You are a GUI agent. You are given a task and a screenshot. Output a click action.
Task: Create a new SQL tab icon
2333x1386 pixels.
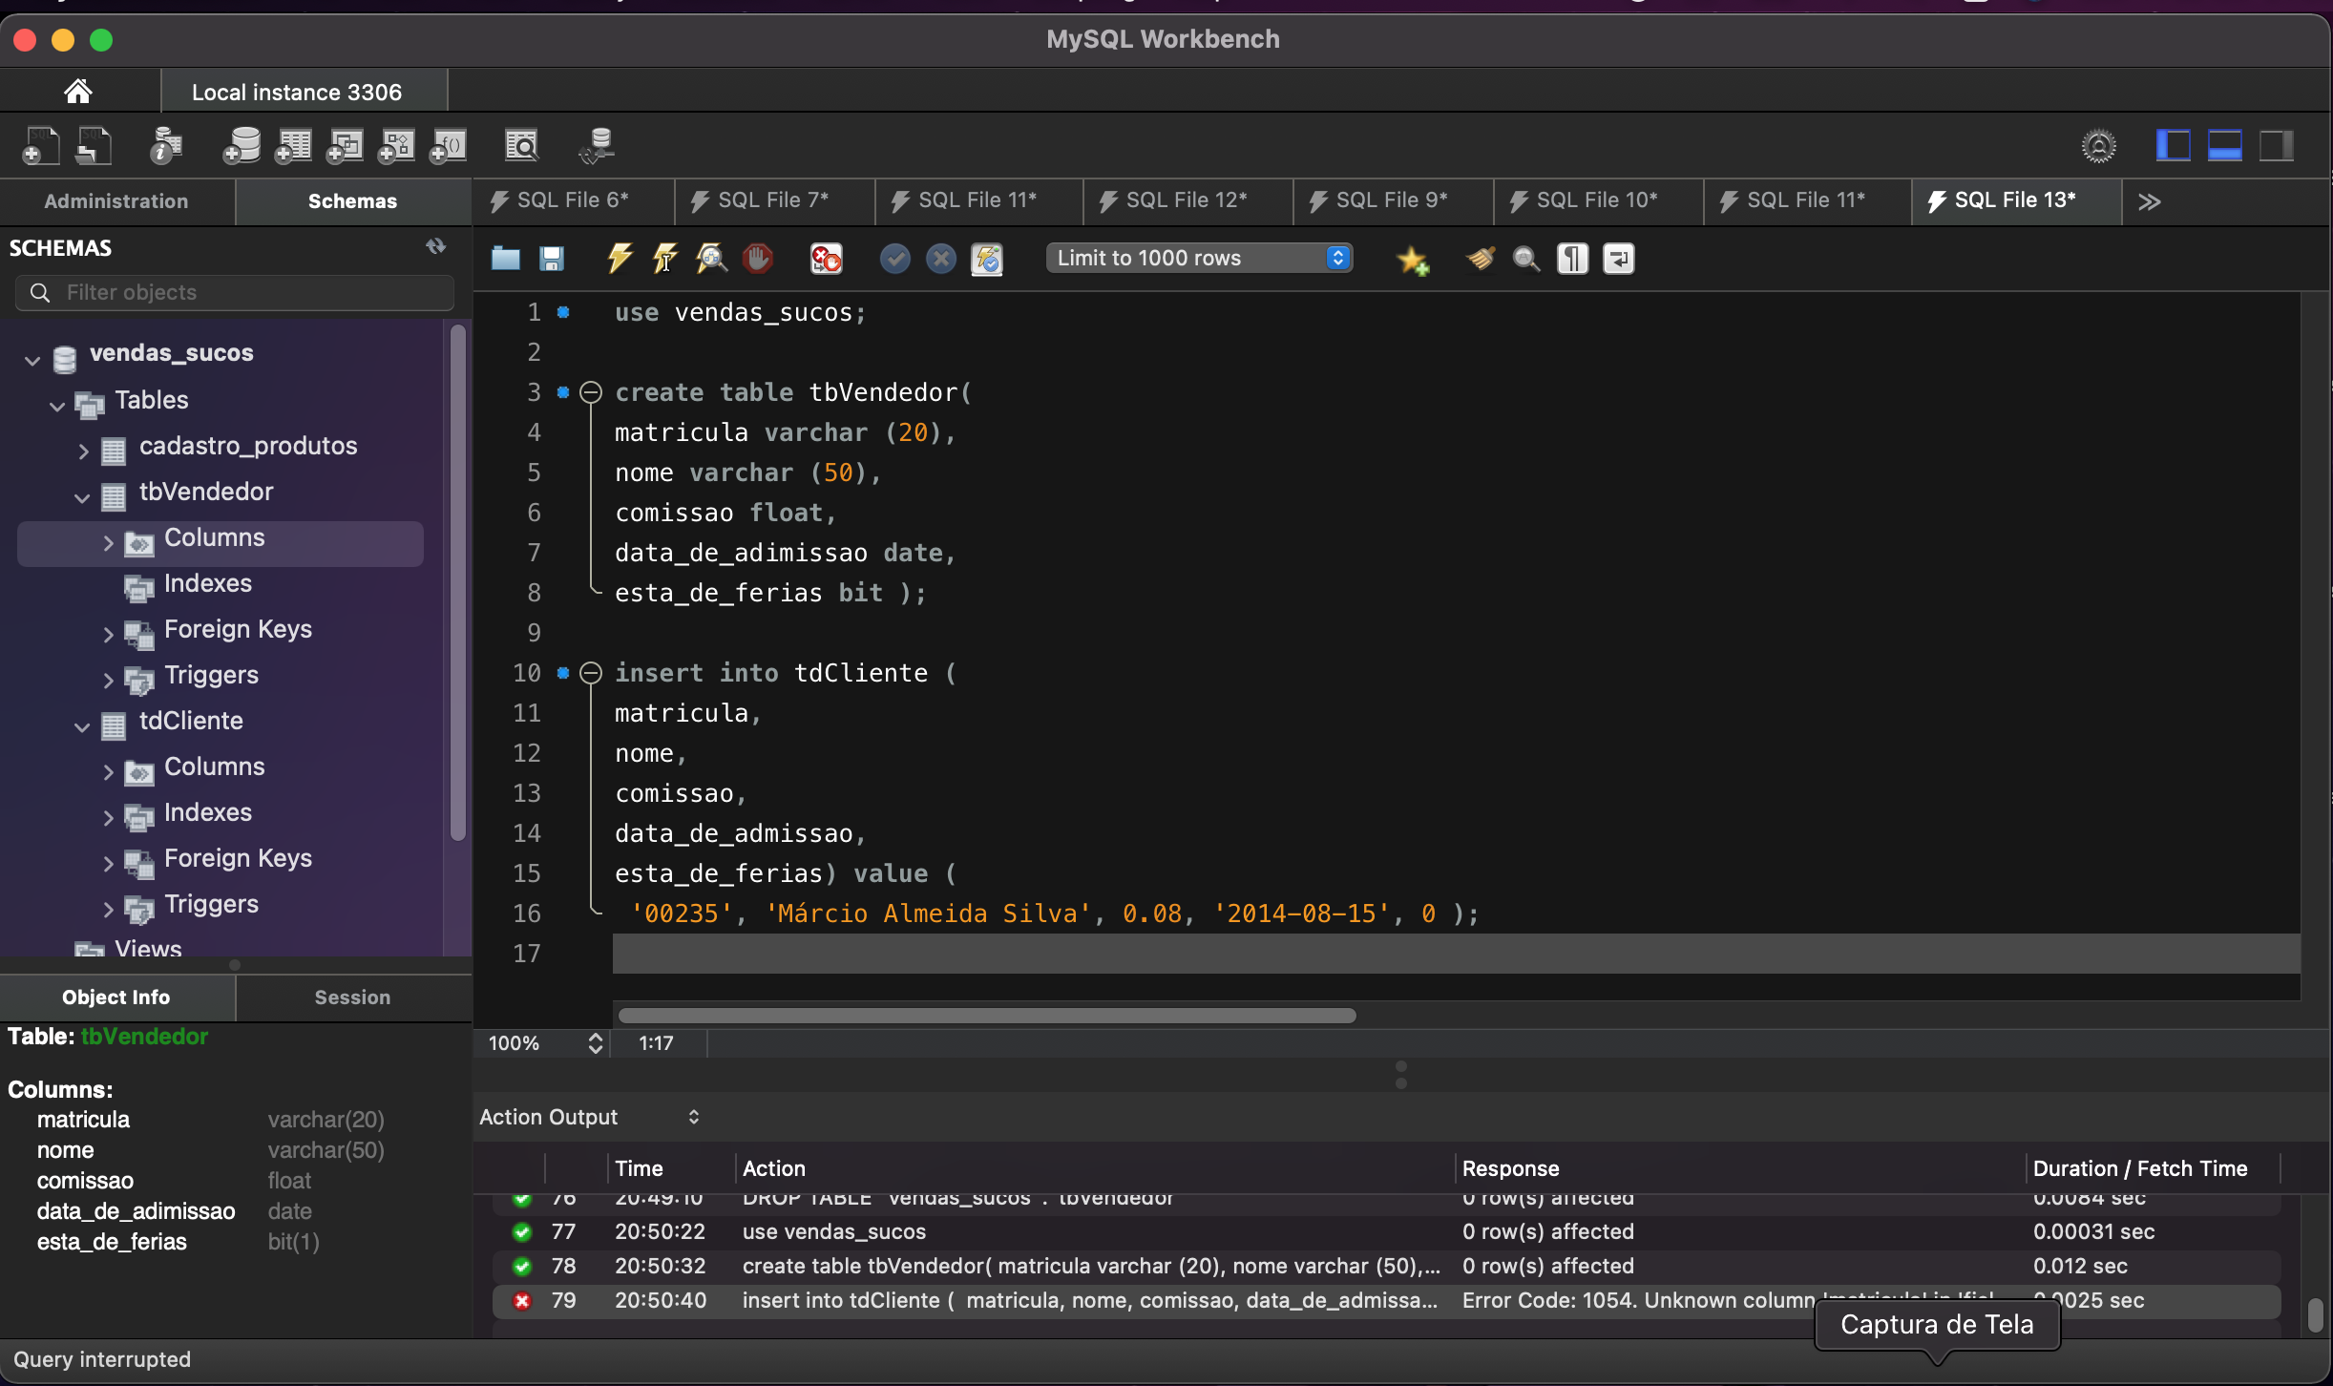pos(40,146)
